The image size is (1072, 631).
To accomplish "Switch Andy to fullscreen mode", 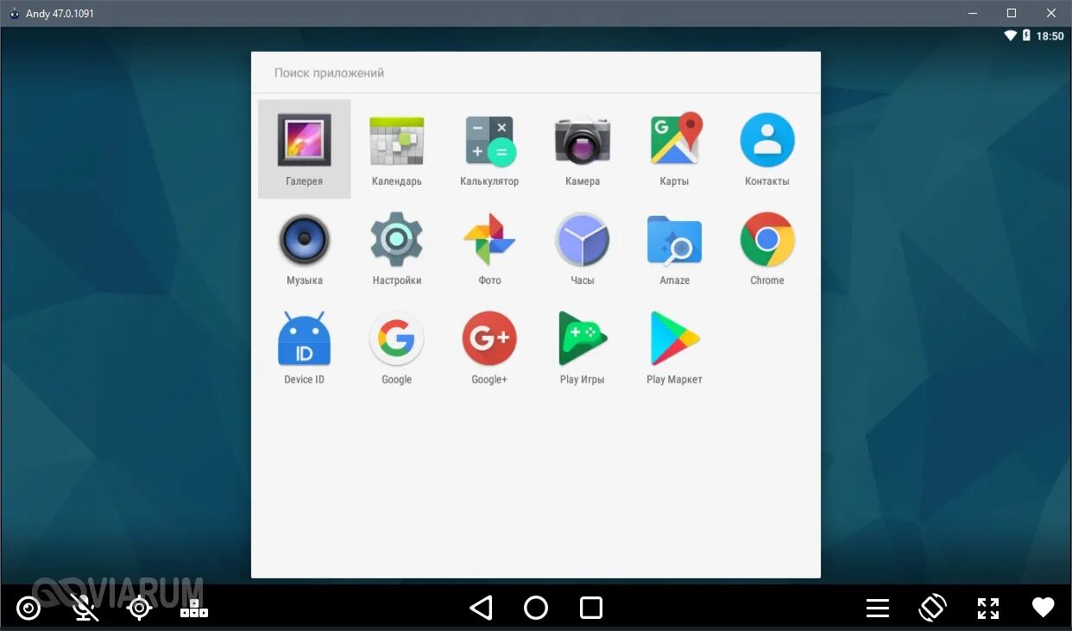I will [x=988, y=609].
